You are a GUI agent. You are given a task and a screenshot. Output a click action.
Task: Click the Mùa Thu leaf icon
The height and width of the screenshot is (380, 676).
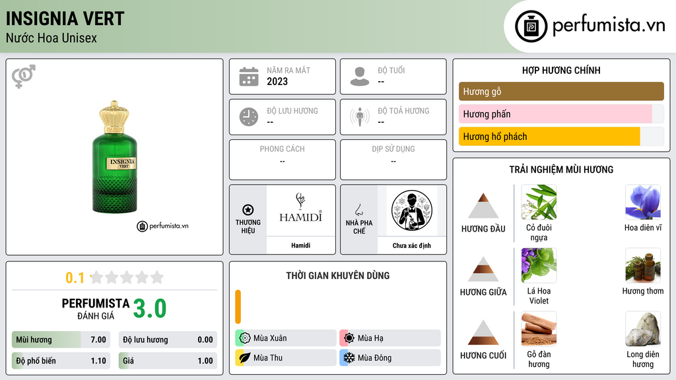pos(245,358)
